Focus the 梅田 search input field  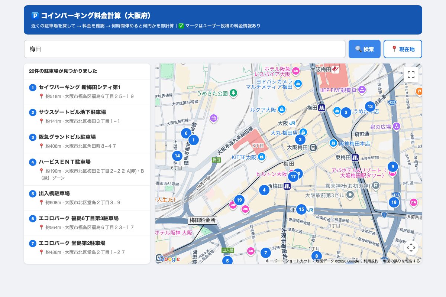(185, 49)
